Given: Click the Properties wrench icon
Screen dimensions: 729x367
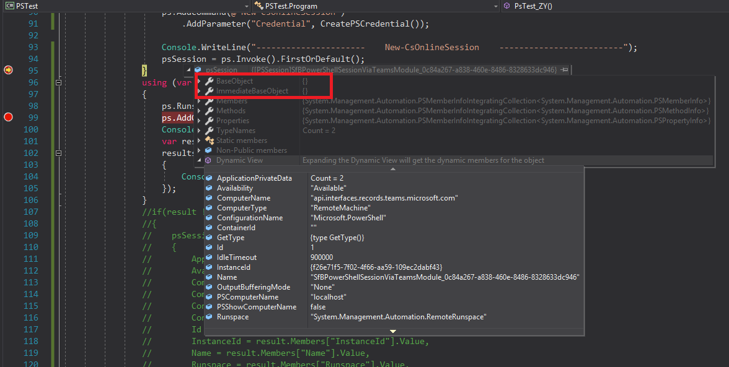Looking at the screenshot, I should coord(210,121).
